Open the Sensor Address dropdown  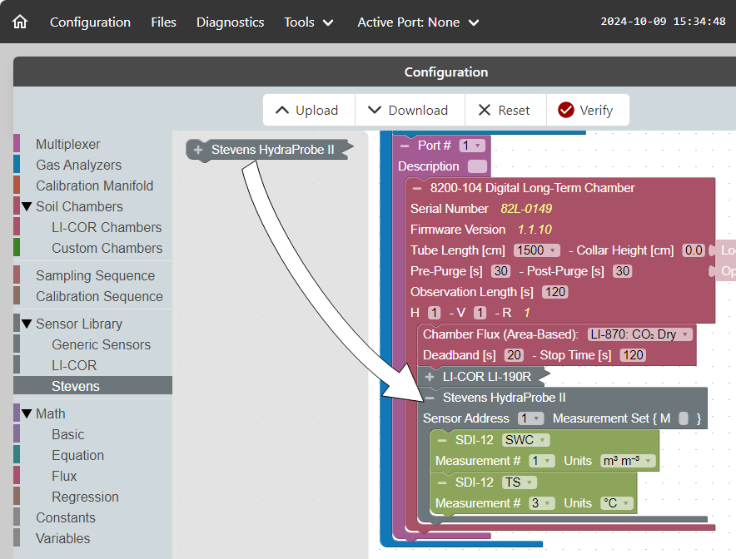pyautogui.click(x=531, y=418)
